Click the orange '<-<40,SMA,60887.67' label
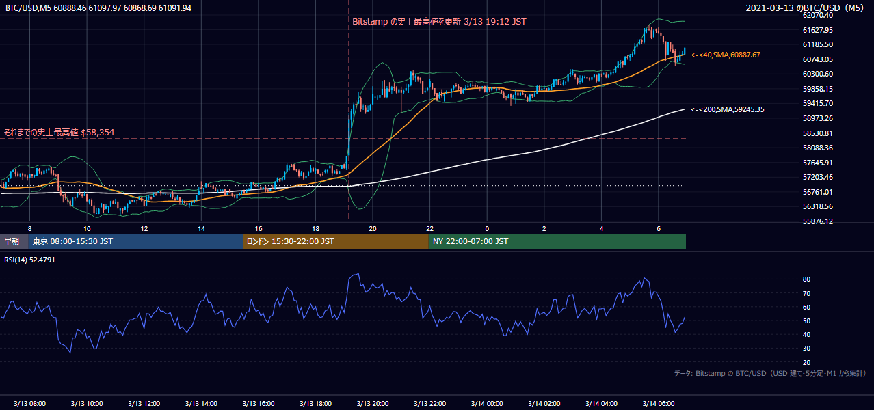The image size is (874, 410). tap(726, 55)
